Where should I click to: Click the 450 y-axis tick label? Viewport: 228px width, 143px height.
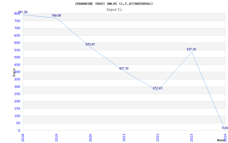[x=17, y=65]
